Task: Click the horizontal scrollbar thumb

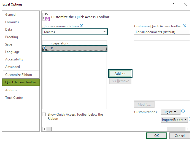Action: (109, 129)
